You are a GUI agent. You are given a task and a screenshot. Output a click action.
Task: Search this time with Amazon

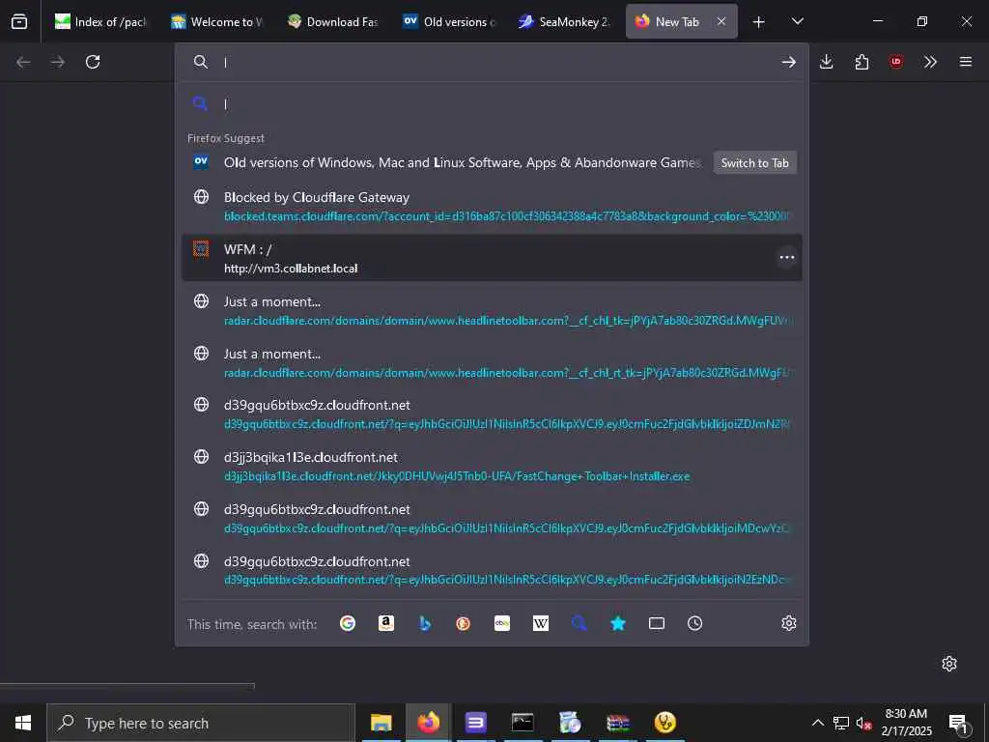tap(386, 623)
